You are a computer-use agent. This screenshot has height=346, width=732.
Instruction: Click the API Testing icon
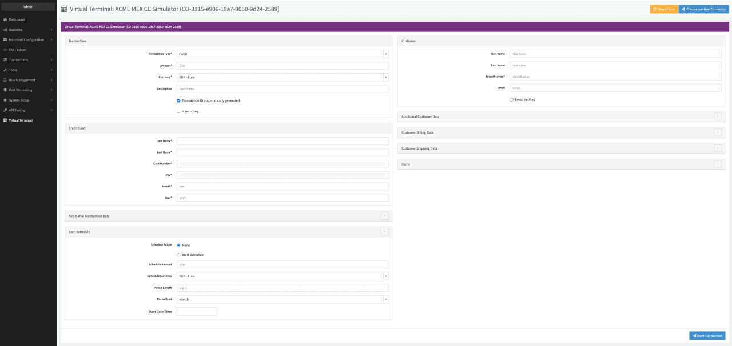tap(5, 110)
